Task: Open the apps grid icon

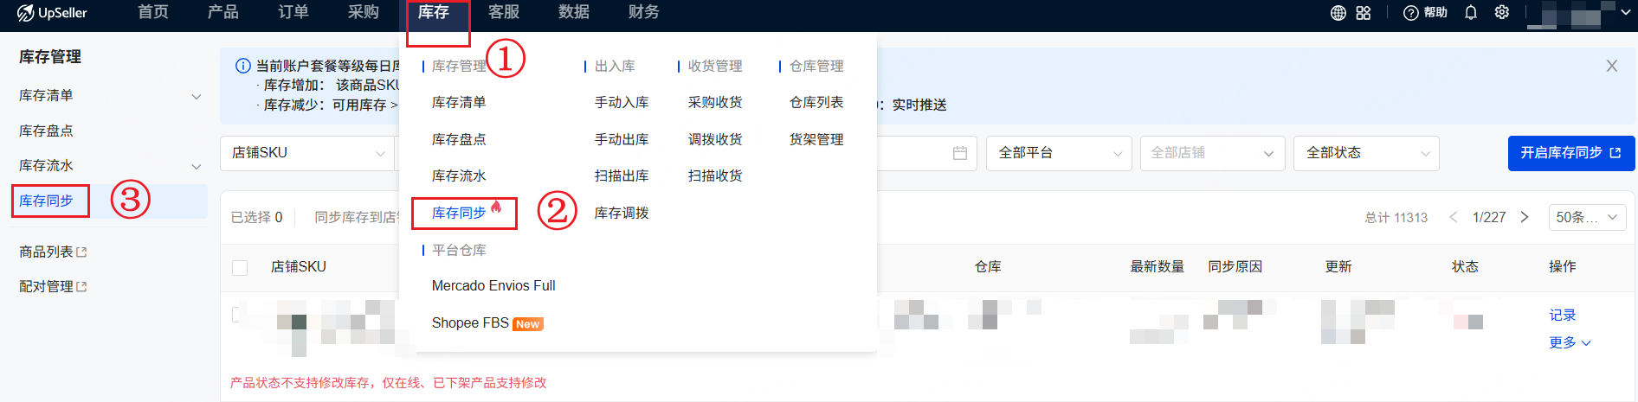Action: point(1364,13)
